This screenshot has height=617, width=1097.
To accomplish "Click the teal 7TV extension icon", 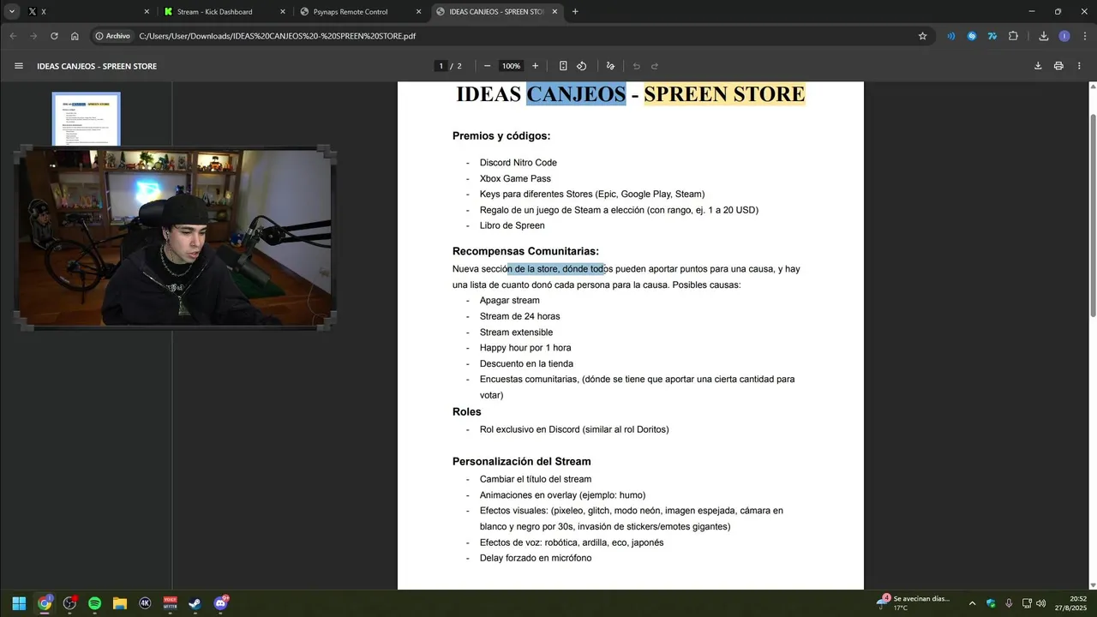I will (x=992, y=36).
